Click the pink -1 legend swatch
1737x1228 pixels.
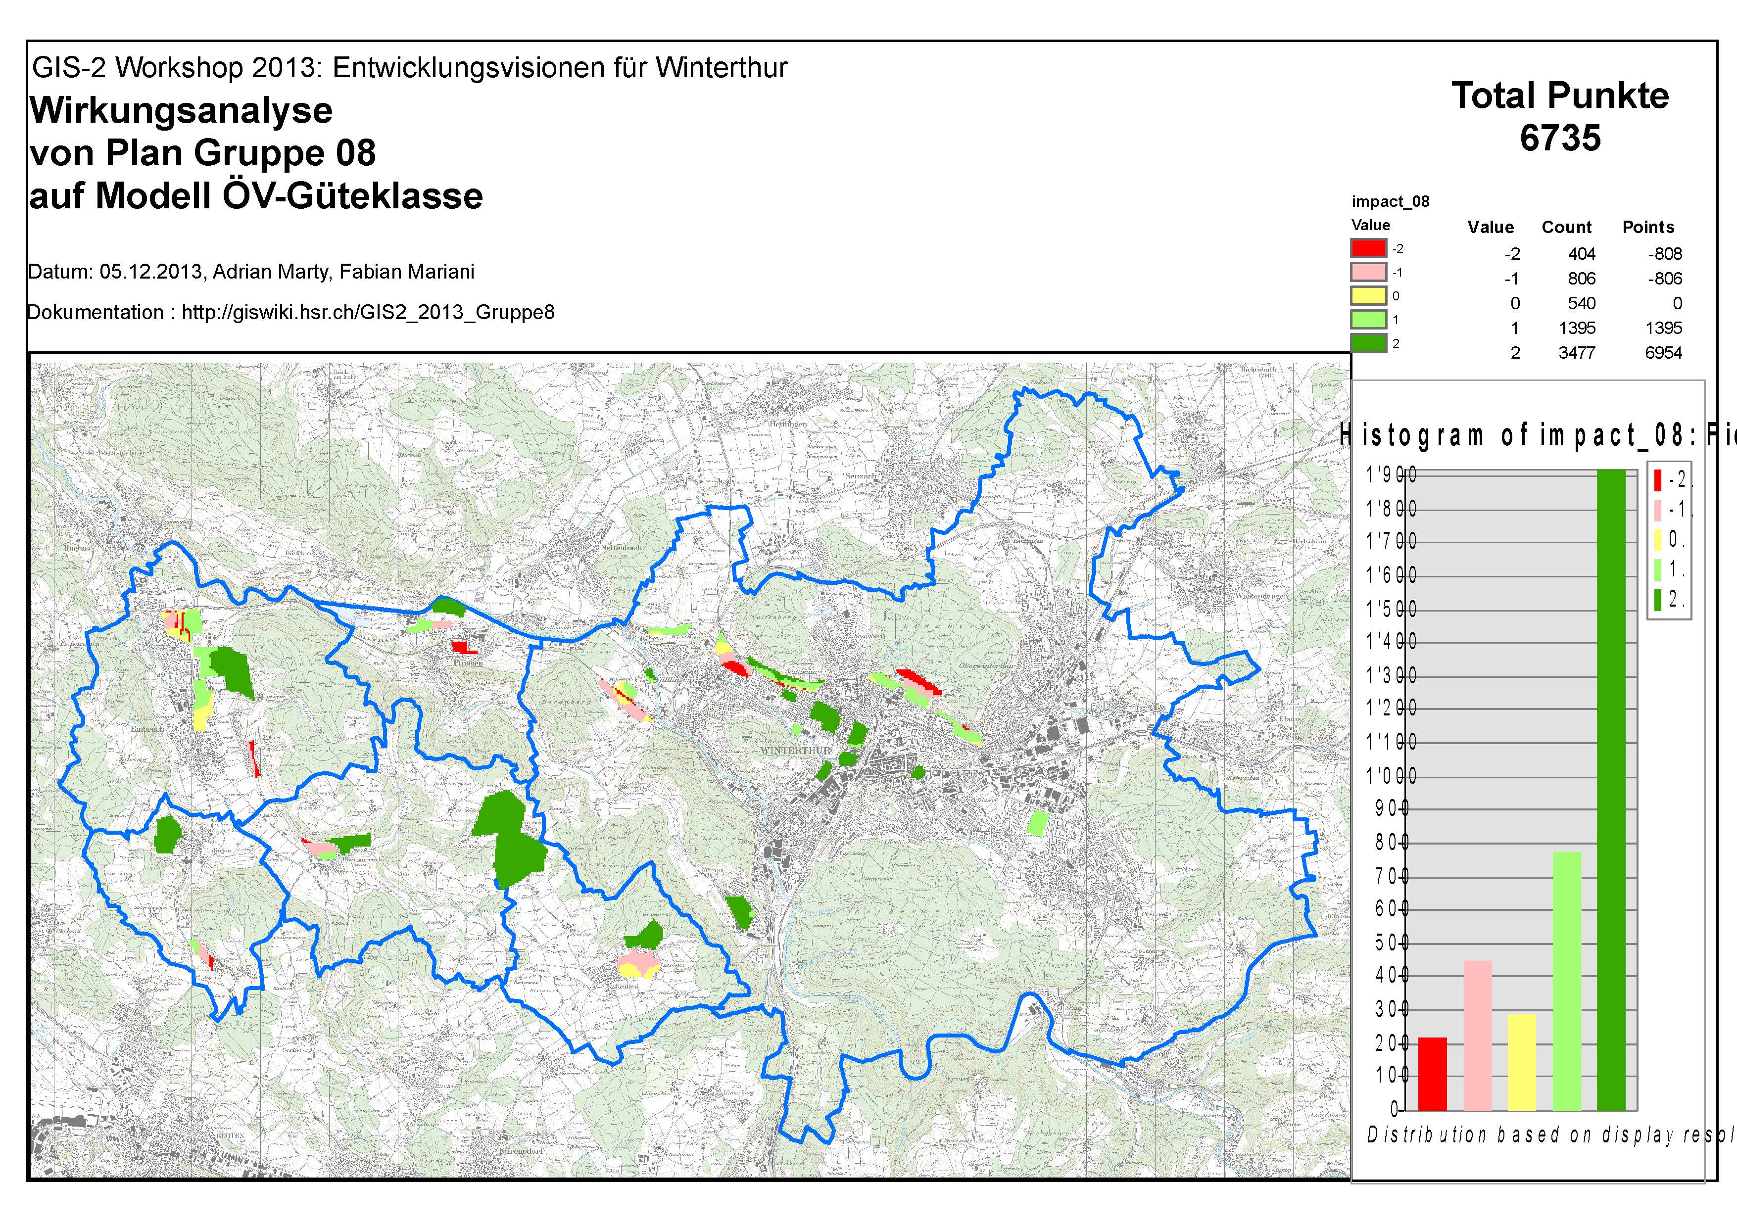[1368, 272]
